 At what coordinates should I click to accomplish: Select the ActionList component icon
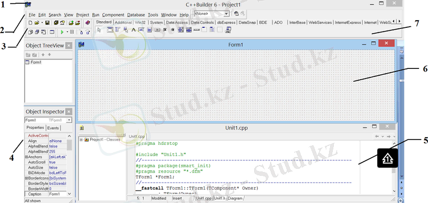click(x=228, y=30)
